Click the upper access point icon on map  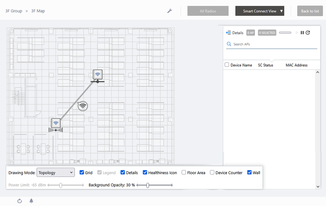pos(98,75)
